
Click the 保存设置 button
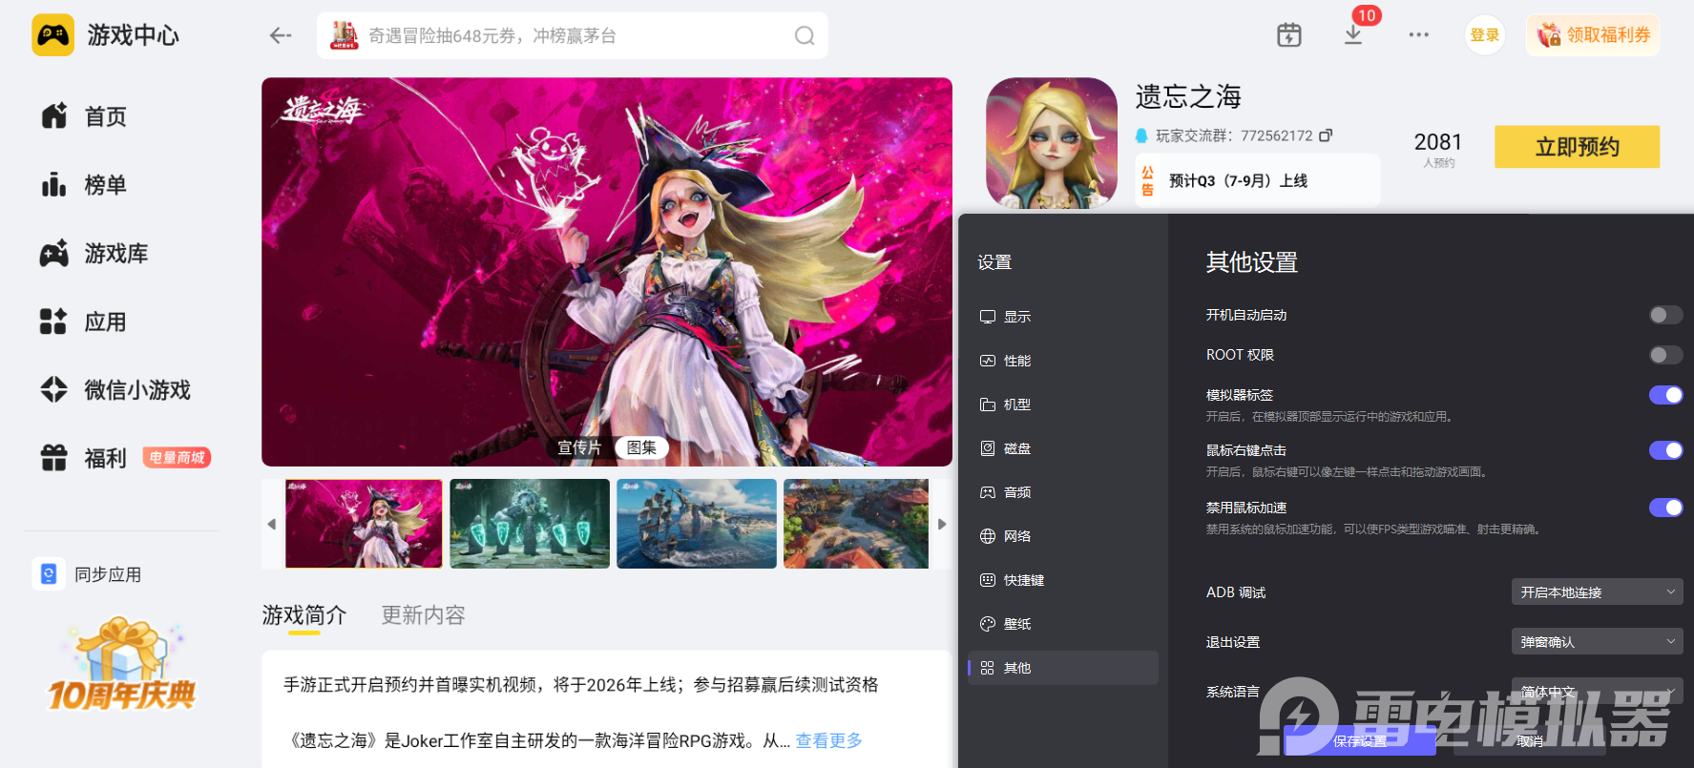tap(1360, 741)
